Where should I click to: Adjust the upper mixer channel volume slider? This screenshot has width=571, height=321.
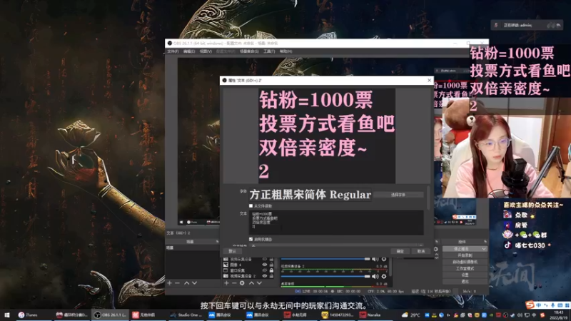tap(325, 259)
